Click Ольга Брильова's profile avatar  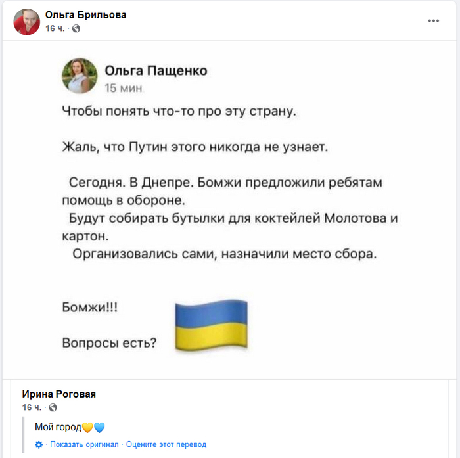pyautogui.click(x=27, y=22)
